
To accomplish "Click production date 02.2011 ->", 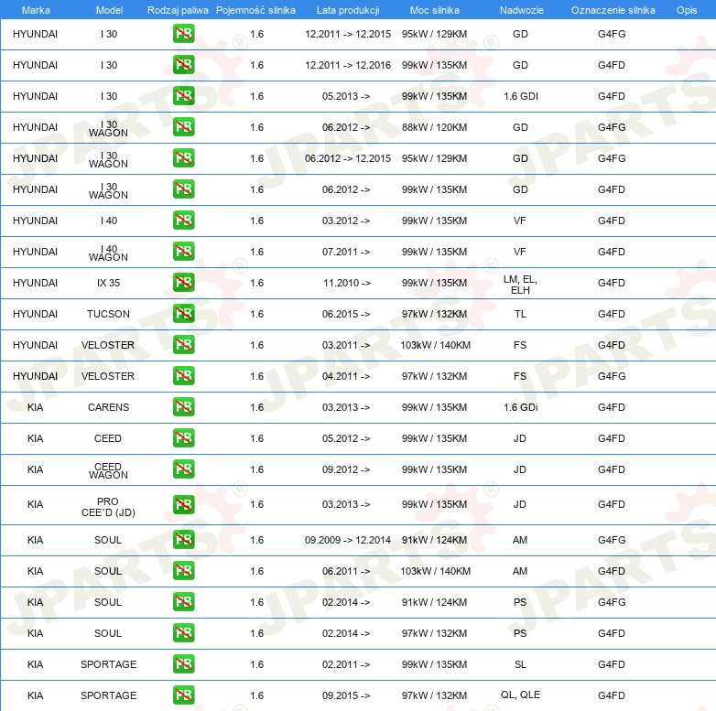I will click(x=346, y=664).
